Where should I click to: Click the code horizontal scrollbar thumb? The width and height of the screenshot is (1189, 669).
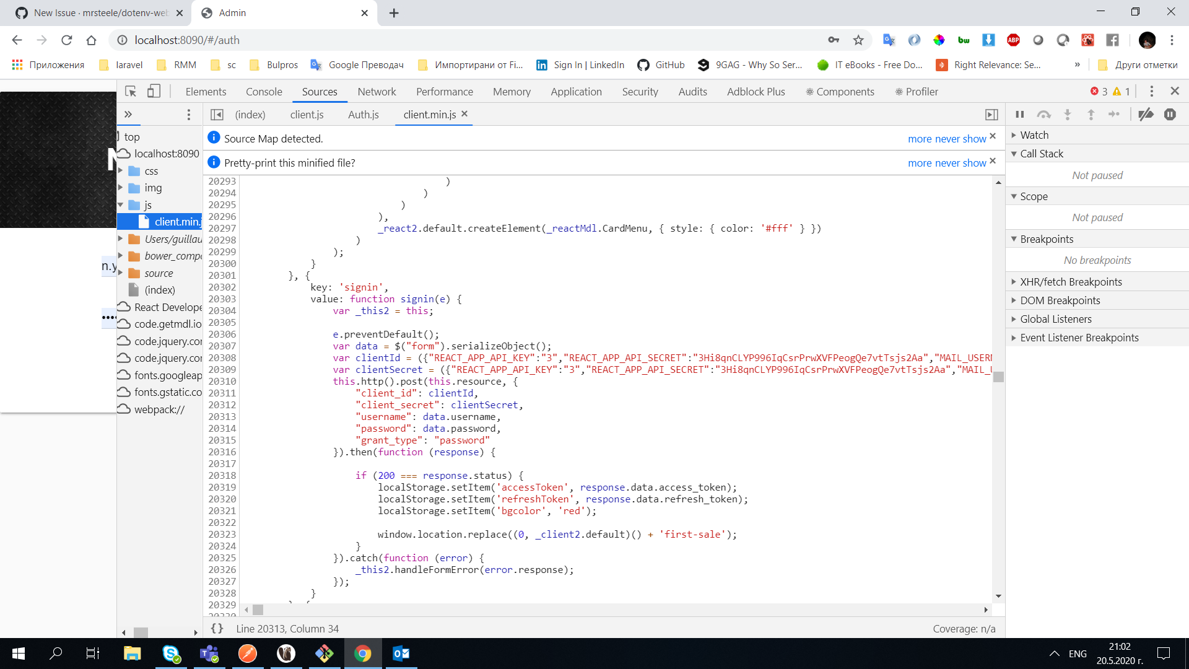[258, 610]
